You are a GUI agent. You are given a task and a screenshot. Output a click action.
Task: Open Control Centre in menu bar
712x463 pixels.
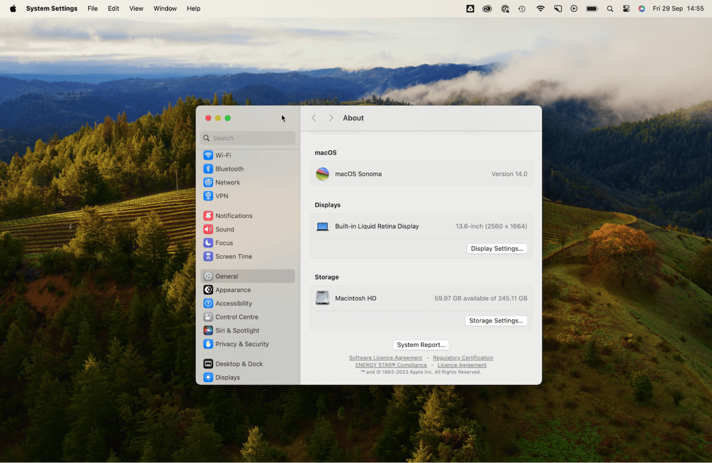coord(626,9)
